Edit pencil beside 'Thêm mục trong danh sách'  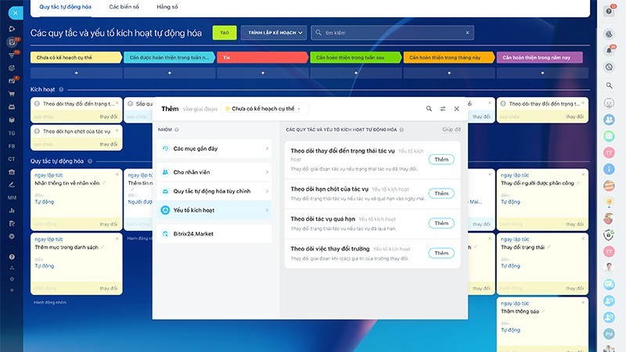pyautogui.click(x=103, y=247)
